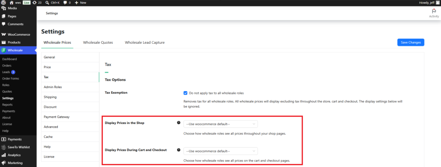Viewport: 441px width, 167px height.
Task: Open the About submenu
Action: tap(6, 118)
